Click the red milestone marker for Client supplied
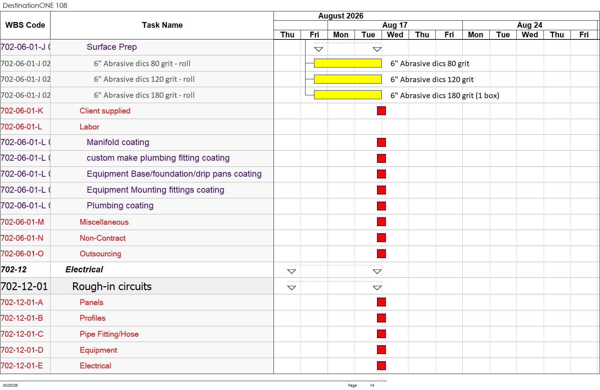The height and width of the screenshot is (390, 600). click(x=381, y=111)
